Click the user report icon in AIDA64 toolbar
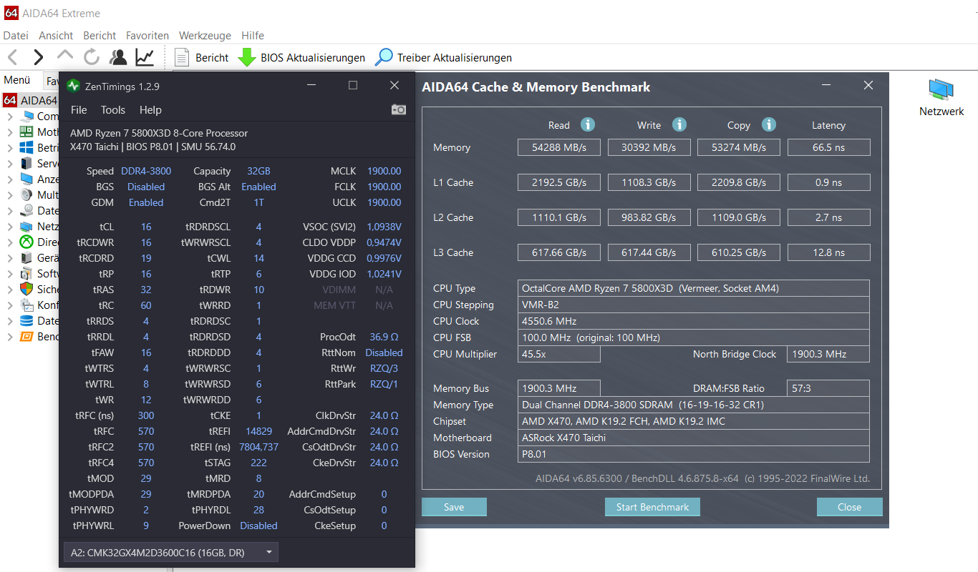The height and width of the screenshot is (572, 978). (118, 56)
